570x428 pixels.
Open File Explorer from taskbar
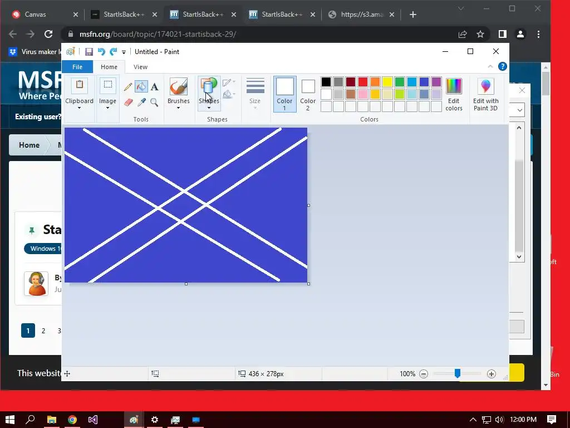pos(52,420)
